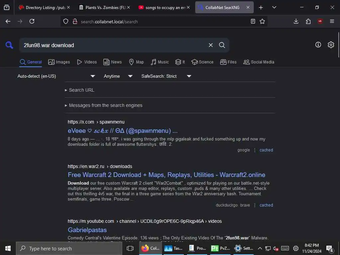Open Free Warcraft 2 Download result

(x=166, y=175)
